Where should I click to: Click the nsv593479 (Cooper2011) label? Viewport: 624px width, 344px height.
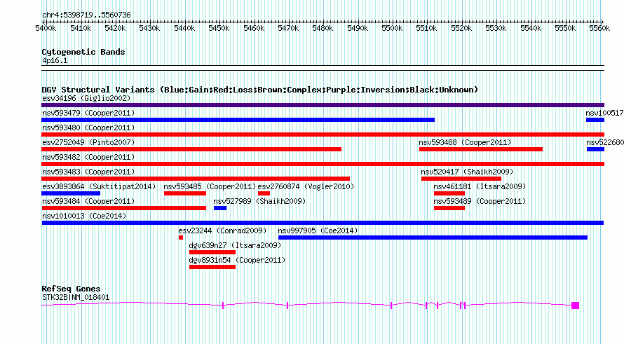pyautogui.click(x=88, y=113)
